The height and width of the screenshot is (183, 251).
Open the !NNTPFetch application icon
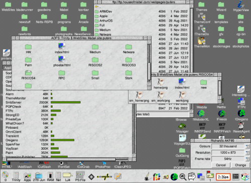click(x=222, y=128)
